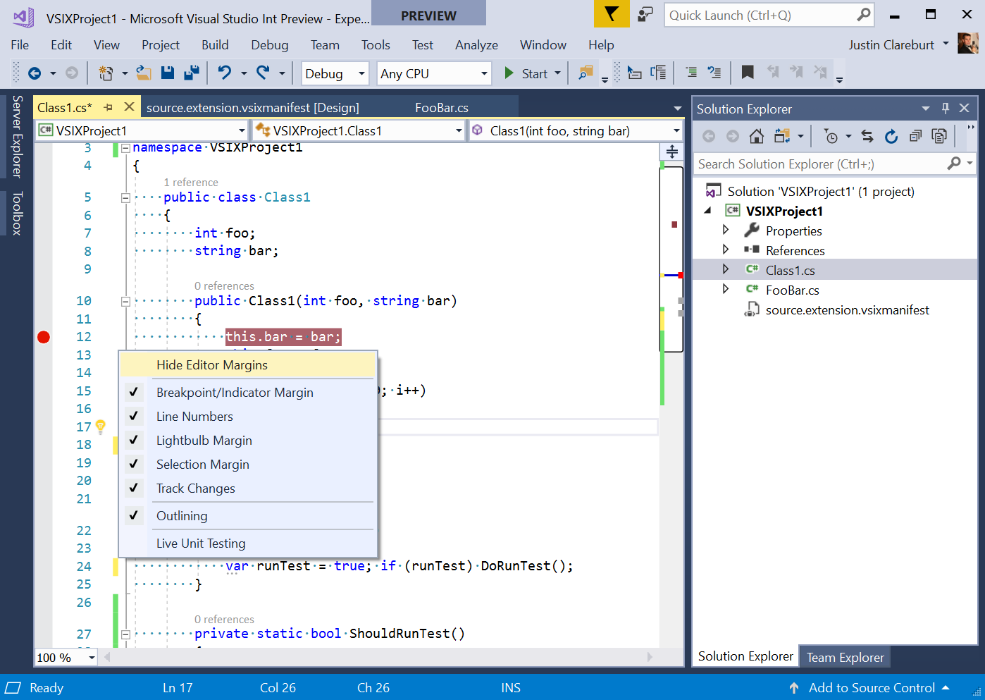This screenshot has height=700, width=985.
Task: Open the VSIXProject1.Class1 type dropdown
Action: point(359,130)
